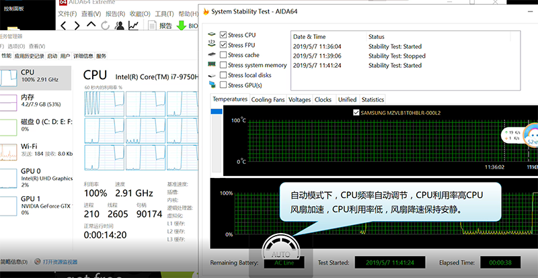This screenshot has width=538, height=278.
Task: Click the green BIOS update arrow
Action: 181,26
